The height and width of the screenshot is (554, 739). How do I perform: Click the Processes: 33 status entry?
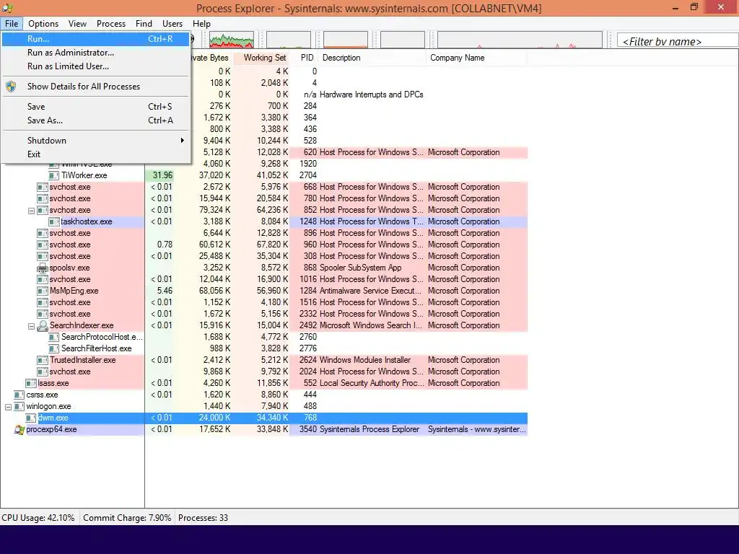pyautogui.click(x=203, y=518)
